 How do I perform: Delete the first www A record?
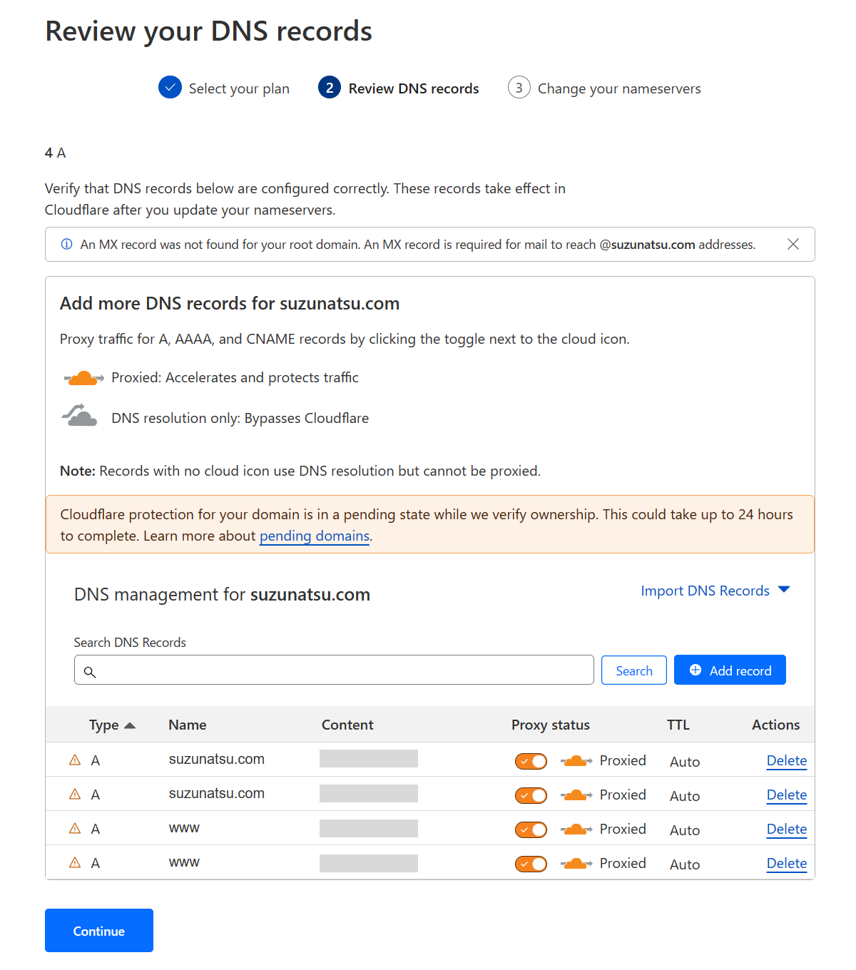pos(787,829)
